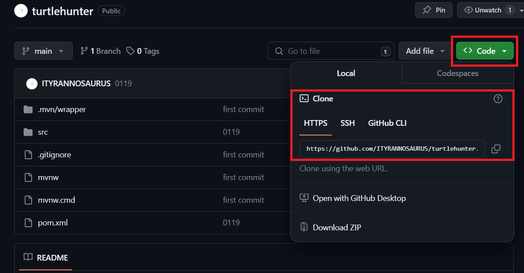
Task: Click the .gitignore file icon
Action: [29, 155]
